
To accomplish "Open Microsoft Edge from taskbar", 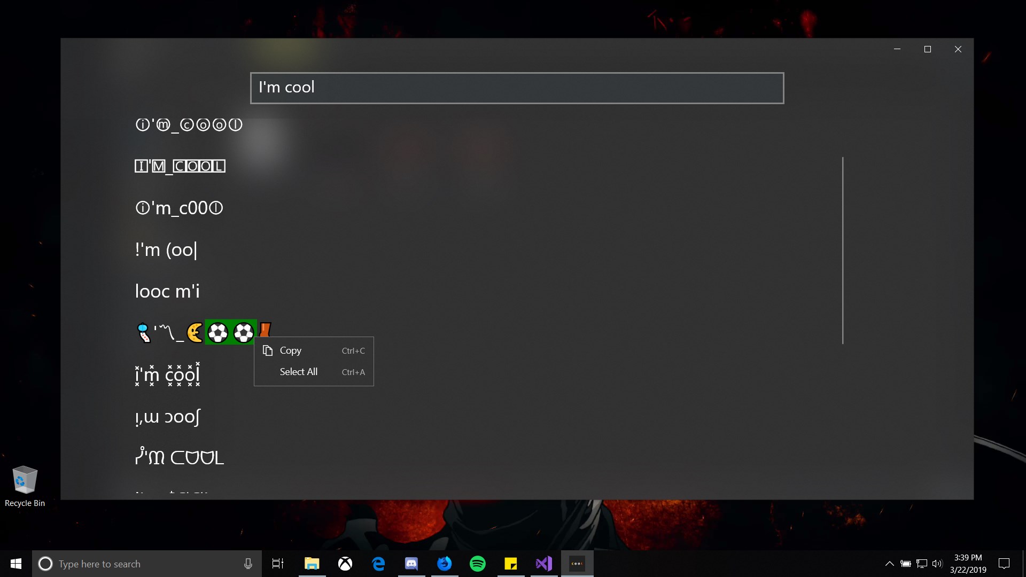I will point(378,564).
